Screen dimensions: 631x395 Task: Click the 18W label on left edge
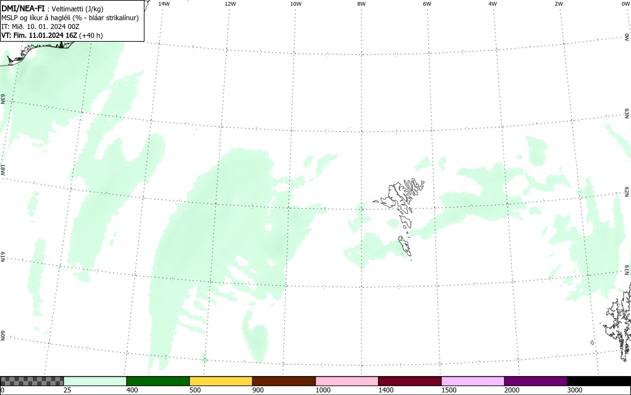tap(3, 169)
